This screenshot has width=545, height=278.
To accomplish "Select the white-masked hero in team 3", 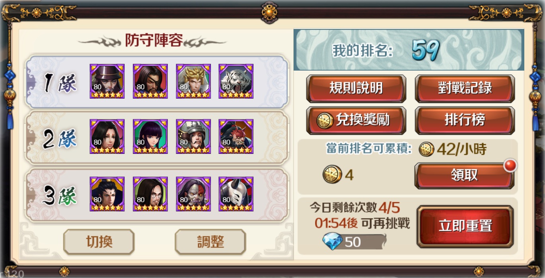I will [236, 194].
